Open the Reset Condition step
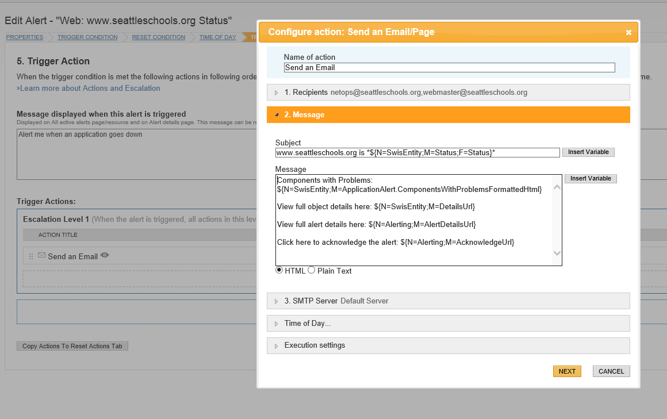 click(x=159, y=37)
